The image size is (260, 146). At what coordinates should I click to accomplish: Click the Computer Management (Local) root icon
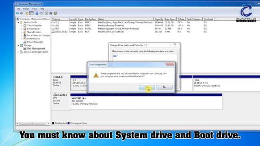[18, 19]
